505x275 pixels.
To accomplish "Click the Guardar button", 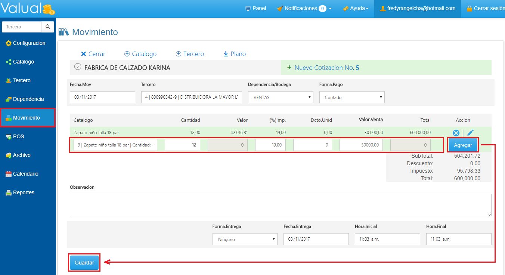I will pyautogui.click(x=84, y=263).
